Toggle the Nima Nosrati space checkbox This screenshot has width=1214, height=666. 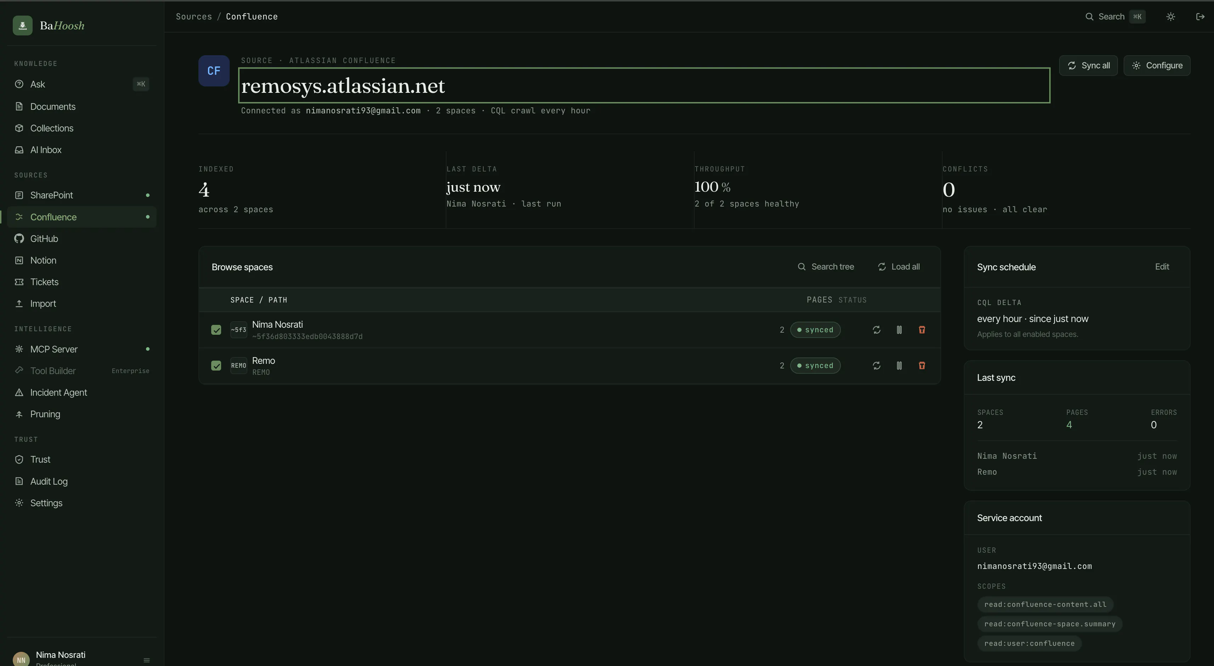tap(216, 330)
